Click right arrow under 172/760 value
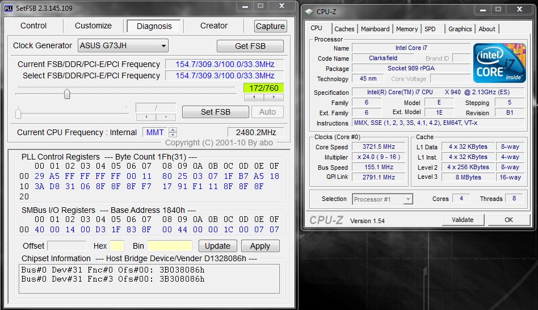538x310 pixels. 274,97
